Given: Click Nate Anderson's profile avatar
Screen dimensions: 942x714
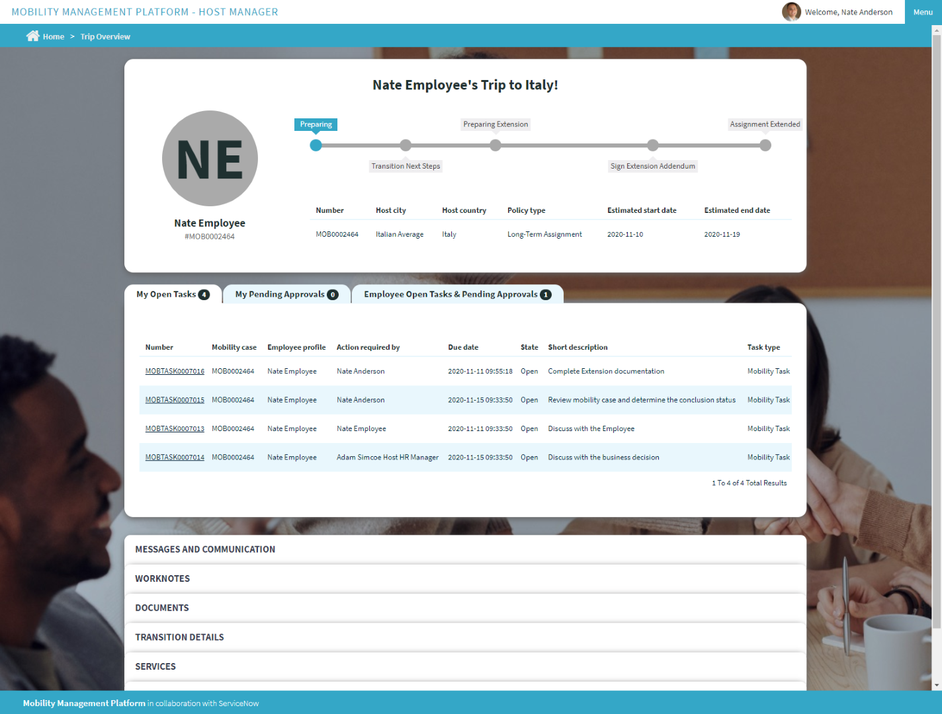Looking at the screenshot, I should tap(791, 12).
